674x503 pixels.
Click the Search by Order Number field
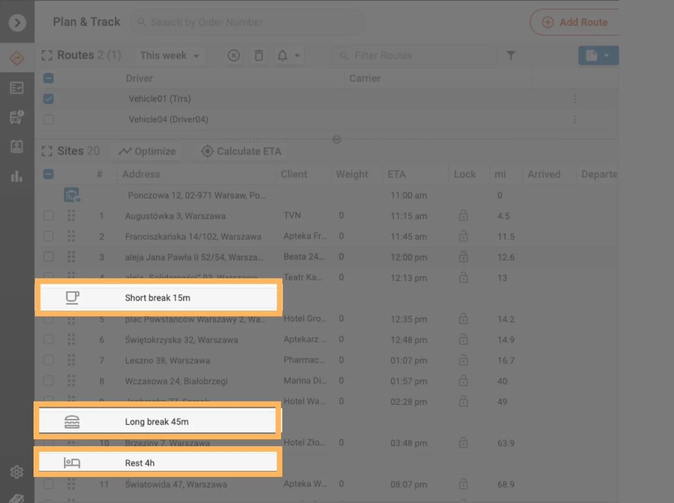click(x=247, y=22)
